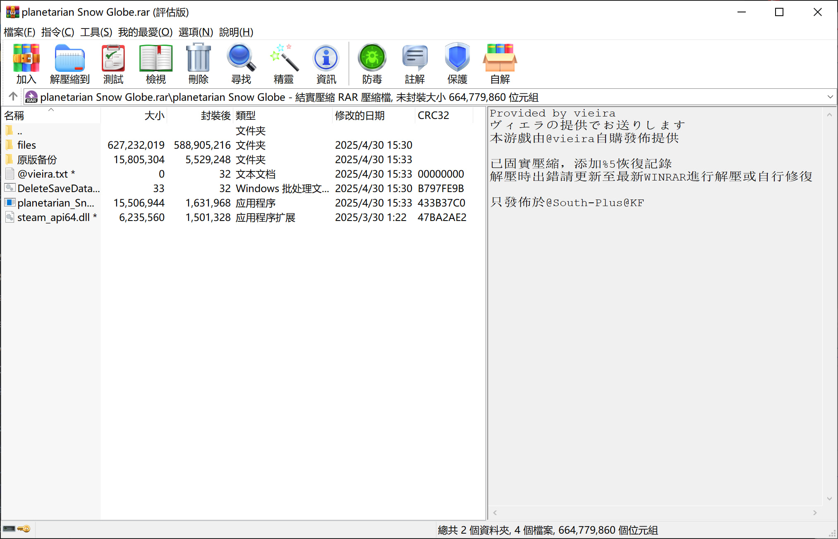Expand the address bar path dropdown

(830, 97)
